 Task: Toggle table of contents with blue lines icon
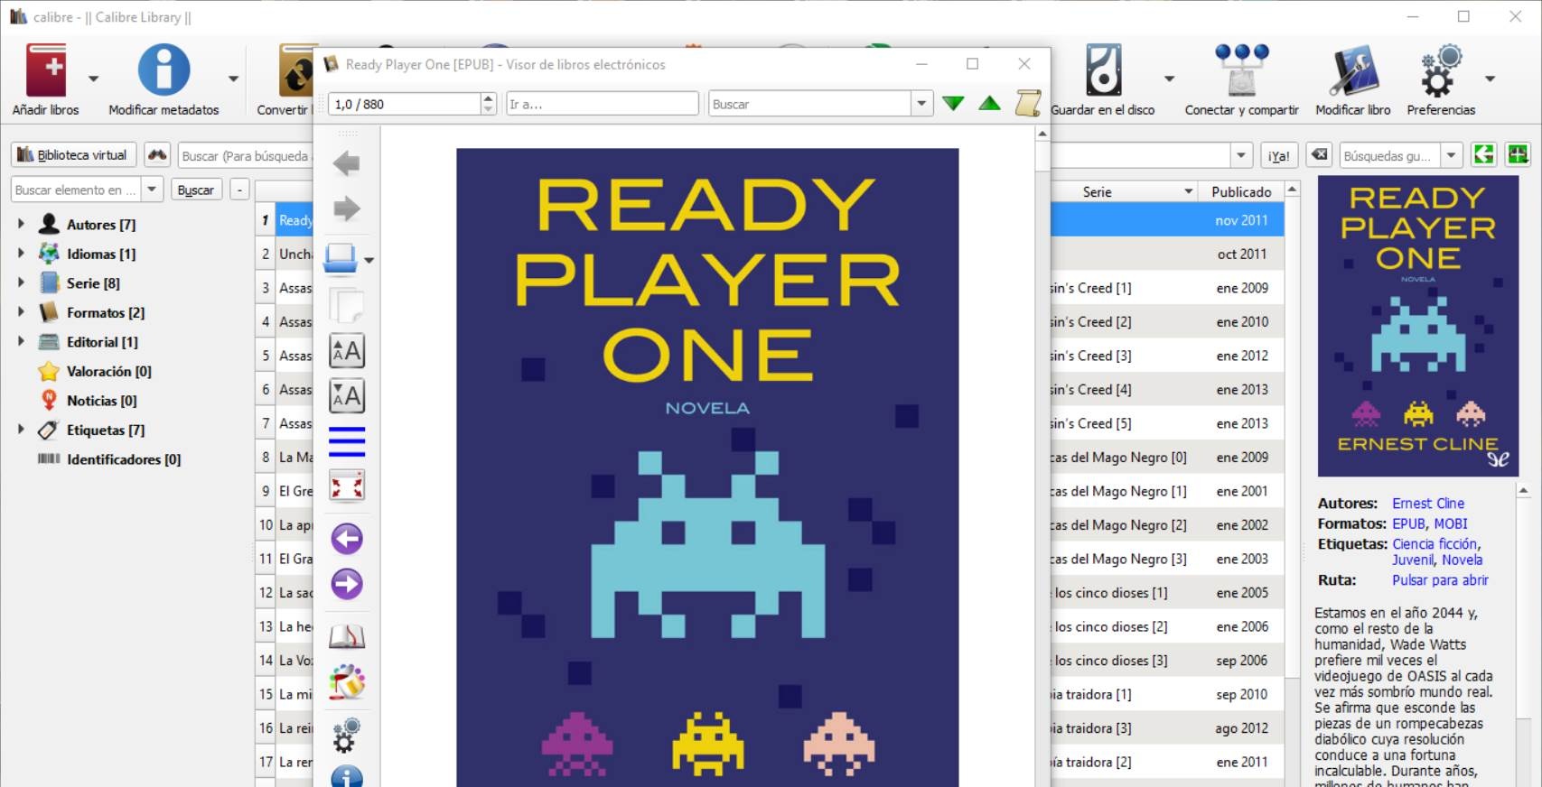347,442
